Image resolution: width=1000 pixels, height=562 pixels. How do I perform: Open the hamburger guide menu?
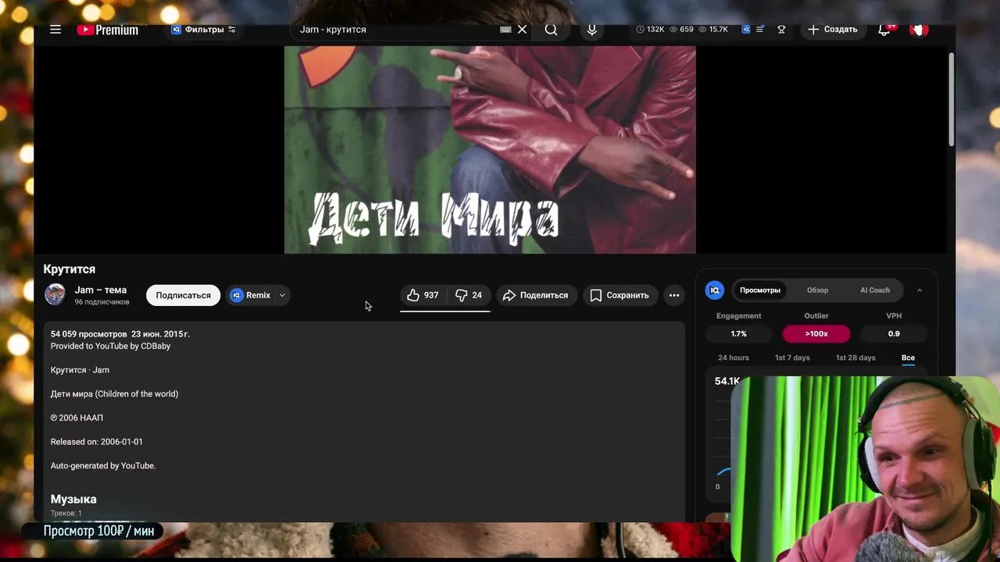click(55, 30)
